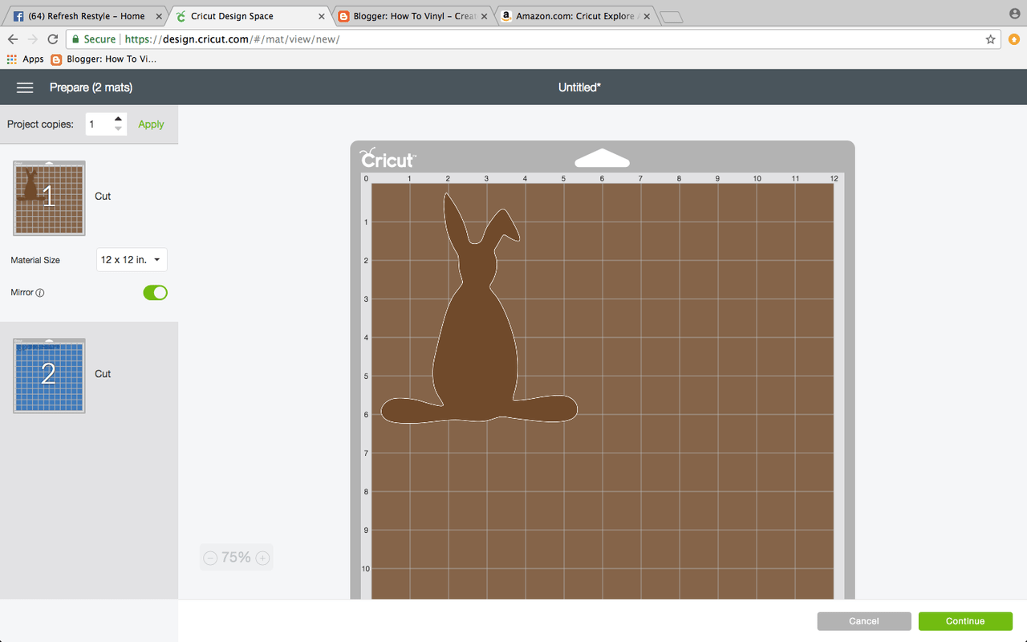Increase project copies with the up arrow
The width and height of the screenshot is (1027, 642).
(118, 119)
